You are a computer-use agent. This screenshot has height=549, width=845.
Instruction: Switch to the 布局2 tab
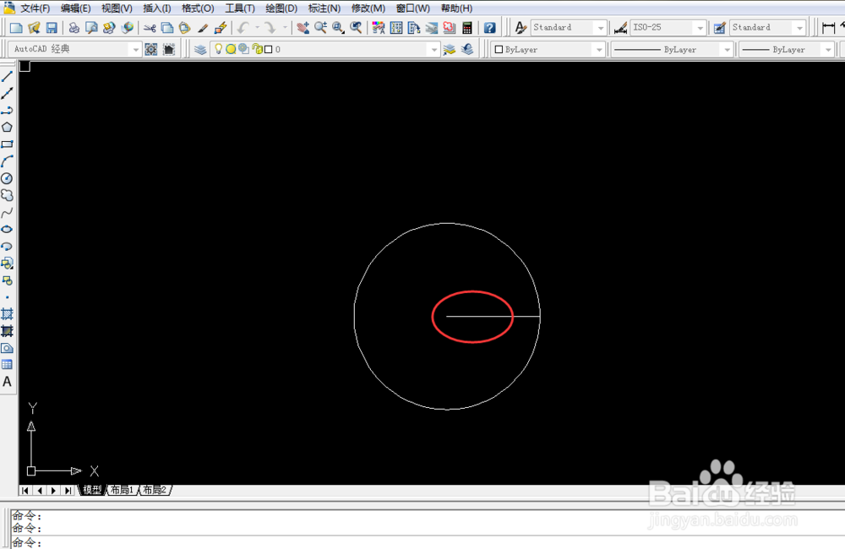click(x=155, y=490)
